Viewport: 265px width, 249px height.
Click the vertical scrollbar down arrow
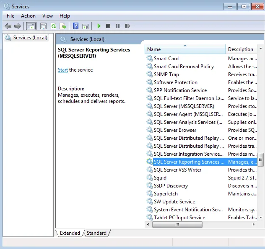pos(261,218)
